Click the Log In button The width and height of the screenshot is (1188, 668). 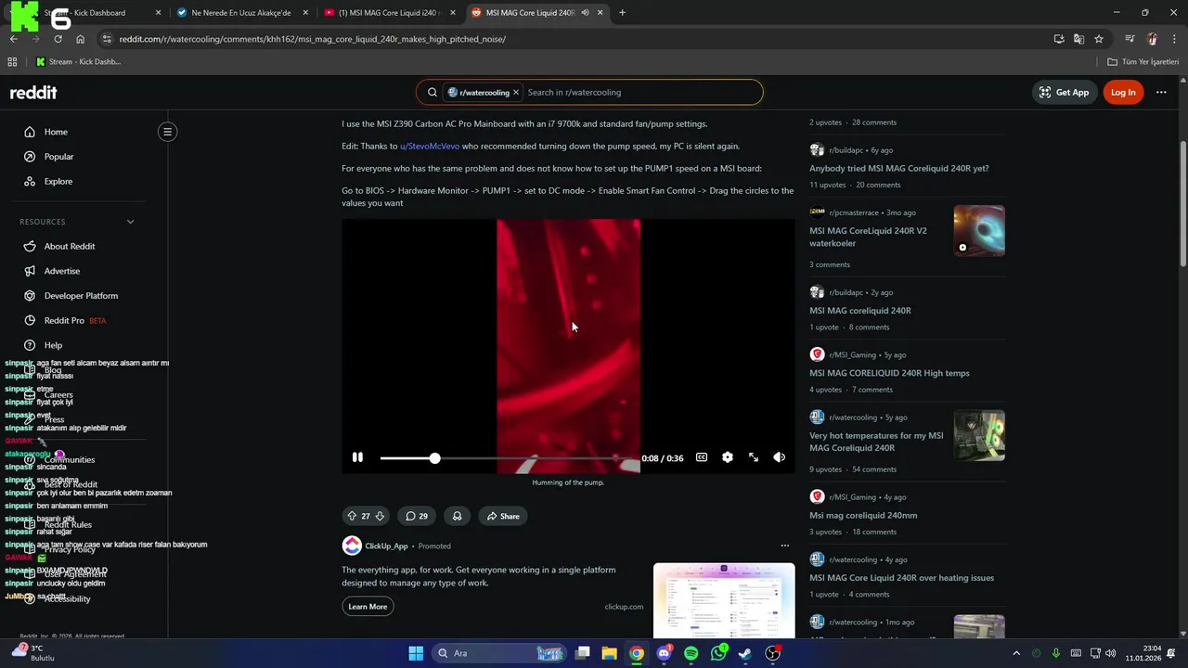click(x=1123, y=92)
